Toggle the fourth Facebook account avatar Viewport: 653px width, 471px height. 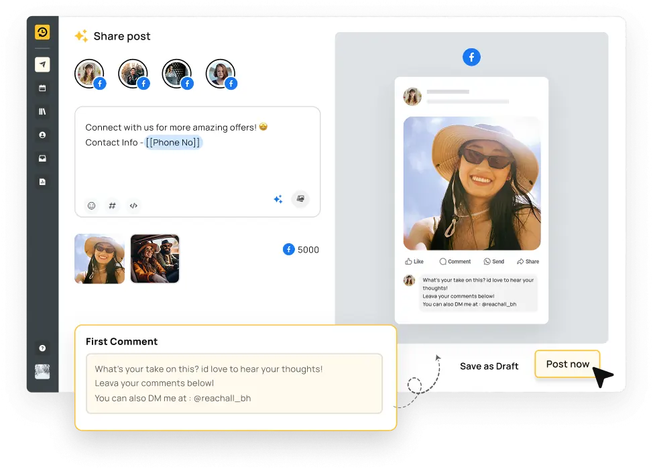click(x=221, y=74)
